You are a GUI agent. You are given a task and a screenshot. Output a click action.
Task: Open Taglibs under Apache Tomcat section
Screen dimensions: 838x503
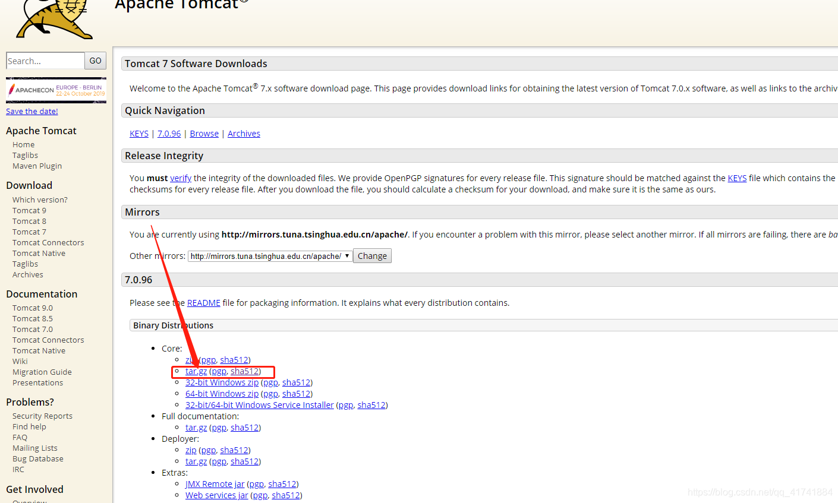[25, 155]
